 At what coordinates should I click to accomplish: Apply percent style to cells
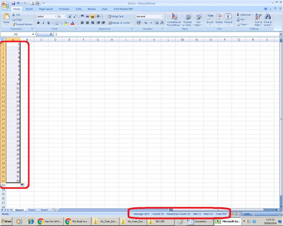[x=146, y=23]
